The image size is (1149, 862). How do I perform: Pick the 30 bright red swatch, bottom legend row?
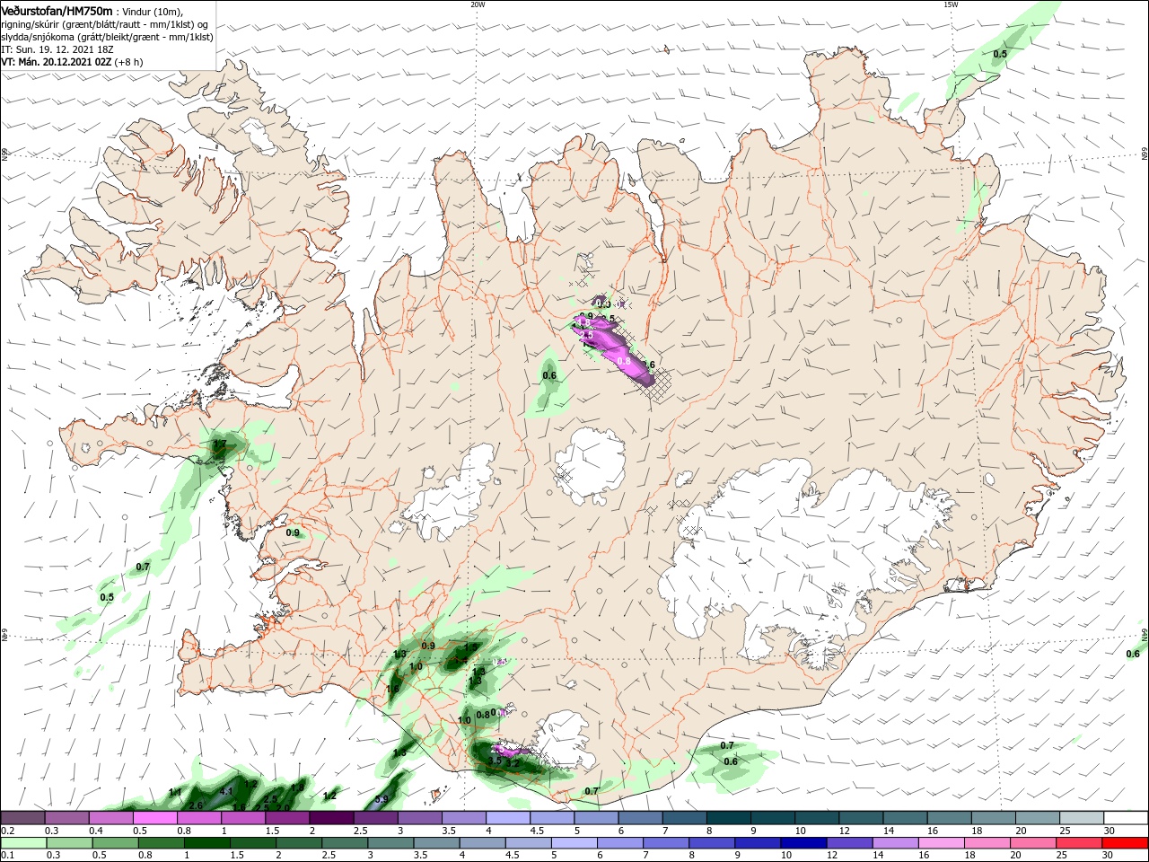pyautogui.click(x=1126, y=843)
